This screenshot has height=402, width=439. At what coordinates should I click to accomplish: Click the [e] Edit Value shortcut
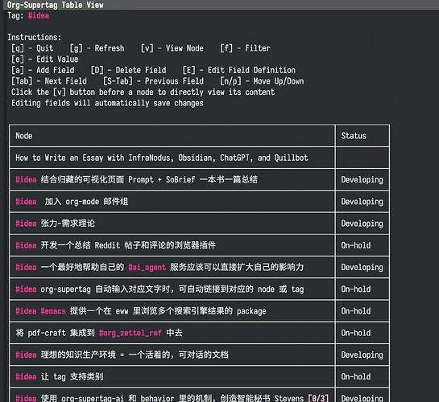pyautogui.click(x=45, y=59)
